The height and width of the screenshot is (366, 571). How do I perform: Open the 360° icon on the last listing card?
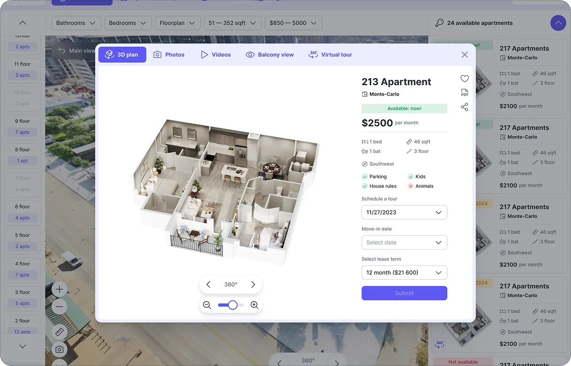point(440,344)
